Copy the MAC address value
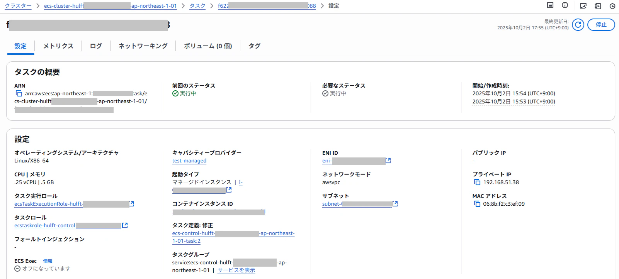The image size is (619, 279). pos(477,204)
